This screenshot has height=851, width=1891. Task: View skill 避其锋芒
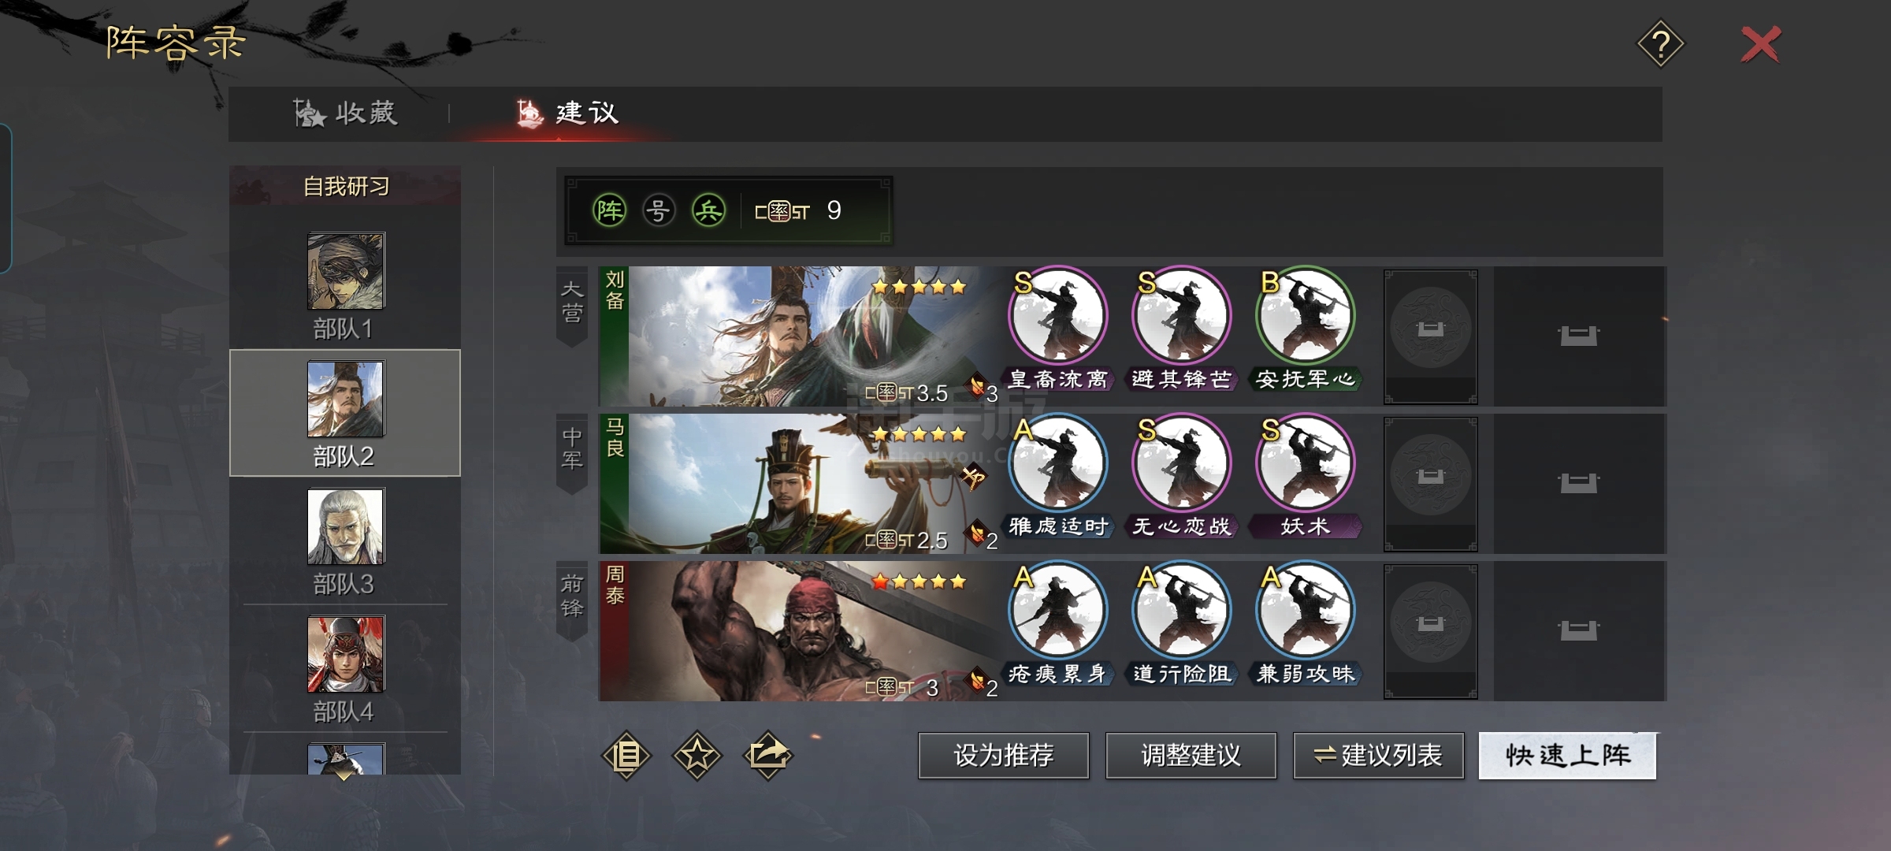tap(1181, 329)
